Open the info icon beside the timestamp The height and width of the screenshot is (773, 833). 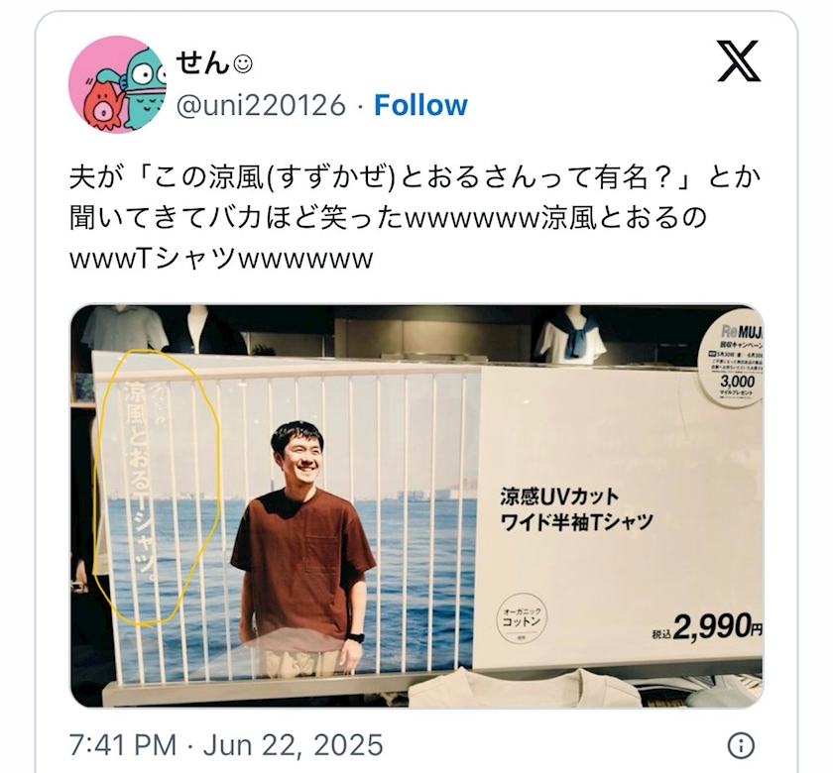(x=741, y=745)
